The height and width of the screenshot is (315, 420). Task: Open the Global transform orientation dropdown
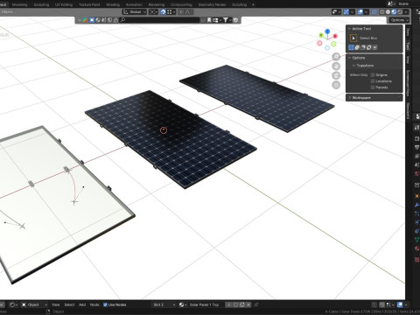point(135,11)
